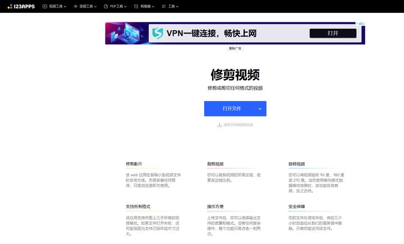Click the utilities wrench icon
The image size is (404, 244).
[164, 6]
